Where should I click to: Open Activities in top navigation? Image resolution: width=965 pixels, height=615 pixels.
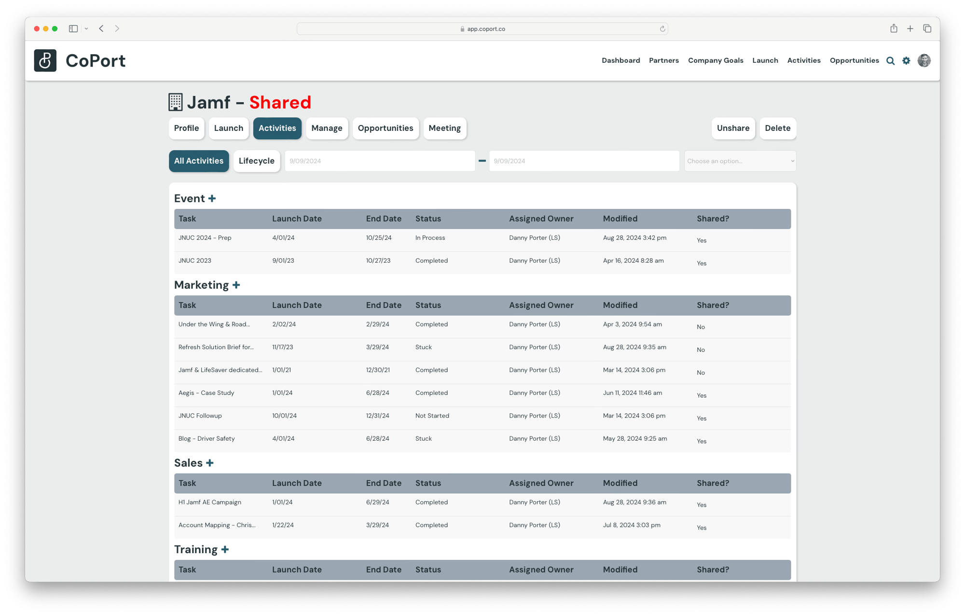(804, 60)
